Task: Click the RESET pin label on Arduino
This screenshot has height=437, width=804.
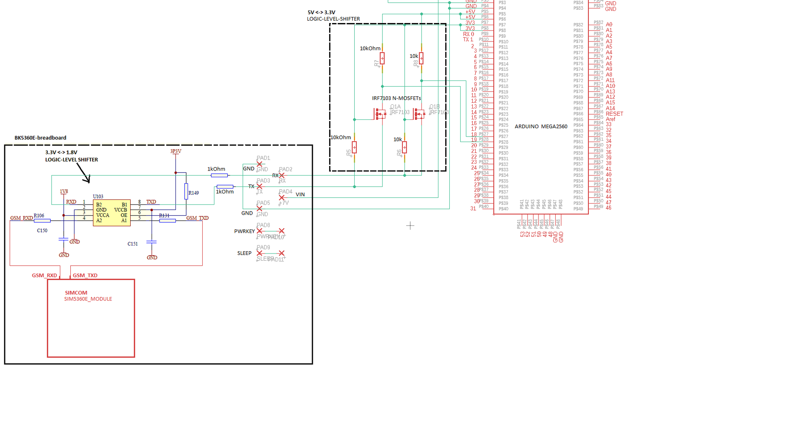Action: pyautogui.click(x=614, y=114)
